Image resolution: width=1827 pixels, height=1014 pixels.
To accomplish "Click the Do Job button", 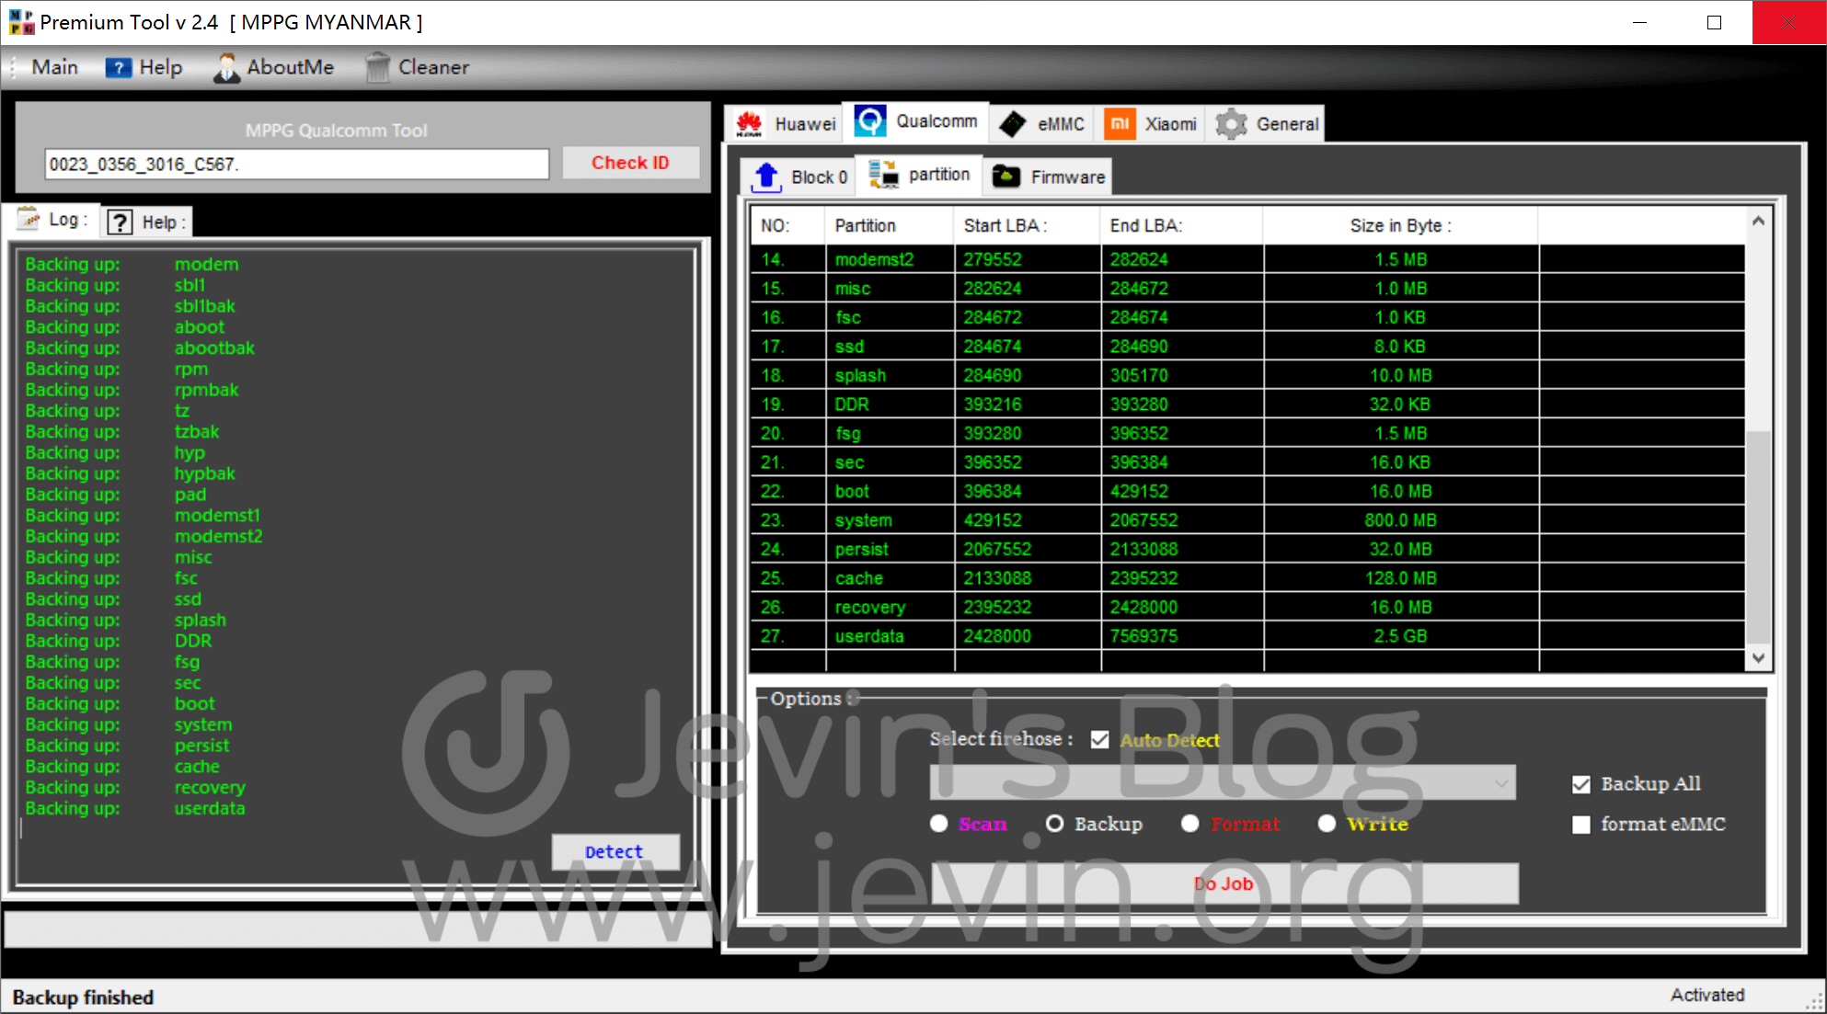I will 1224,883.
